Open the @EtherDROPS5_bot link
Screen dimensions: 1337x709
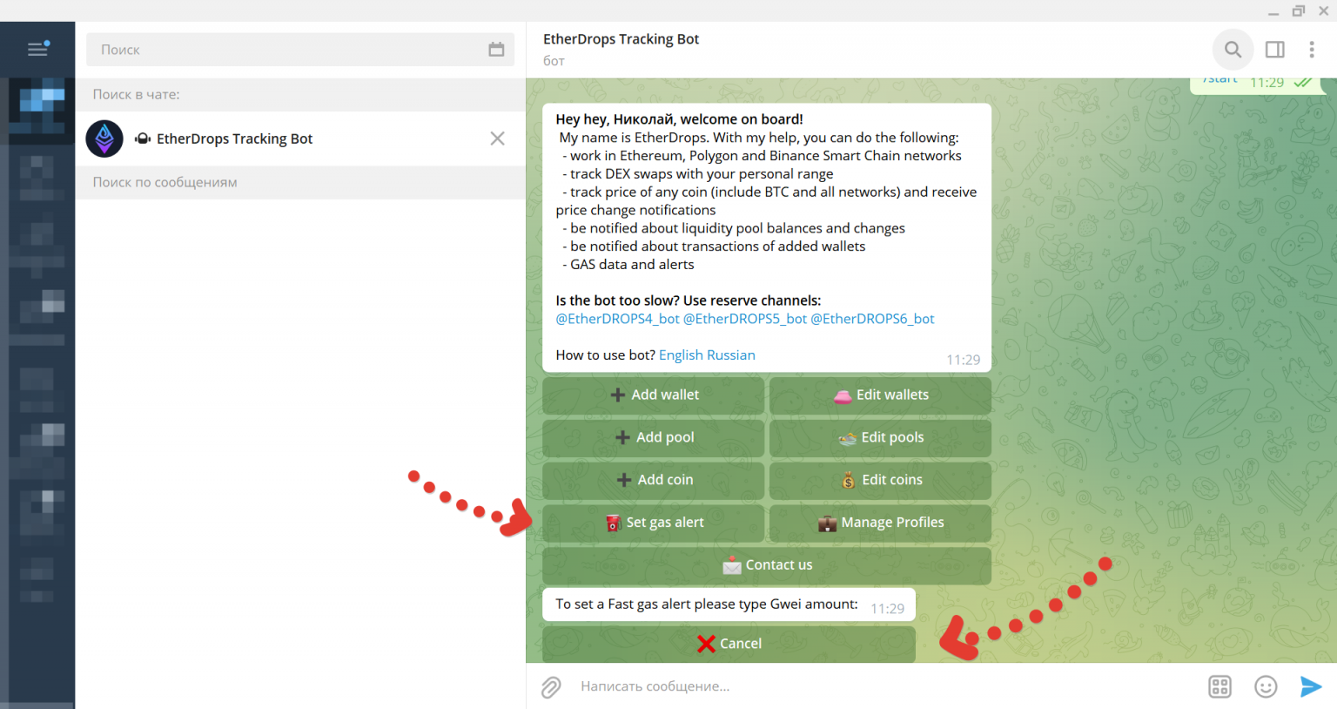pos(745,319)
